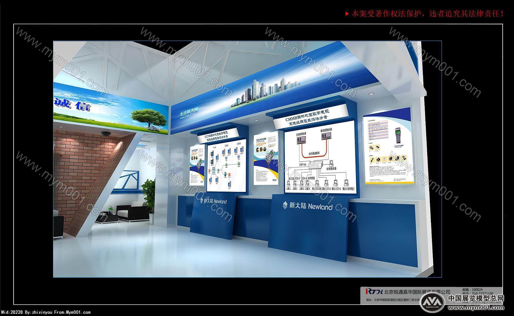Click the 中国展览模型总网 site title
This screenshot has height=316, width=514.
click(476, 299)
